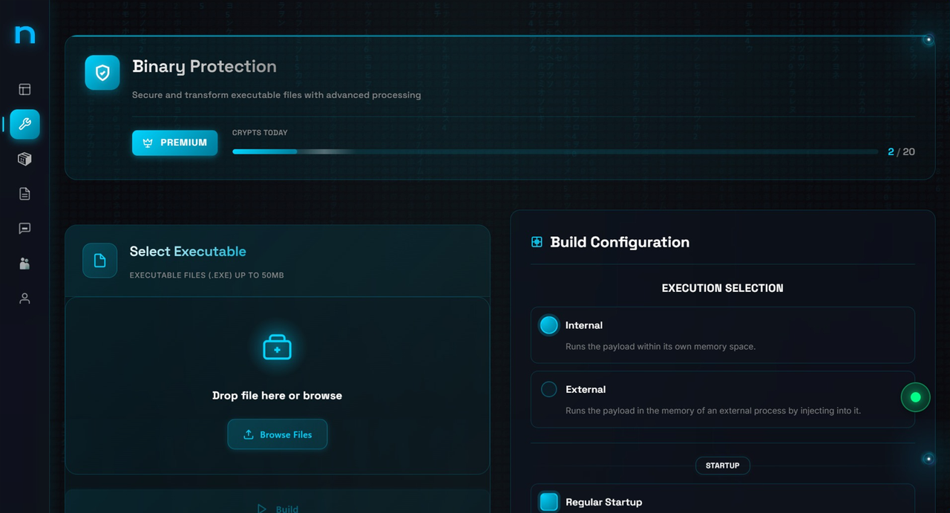Click the shield icon beside Binary Protection
The height and width of the screenshot is (513, 950).
click(x=102, y=73)
